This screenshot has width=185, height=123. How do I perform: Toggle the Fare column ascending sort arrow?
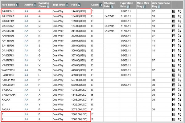click(79, 5)
